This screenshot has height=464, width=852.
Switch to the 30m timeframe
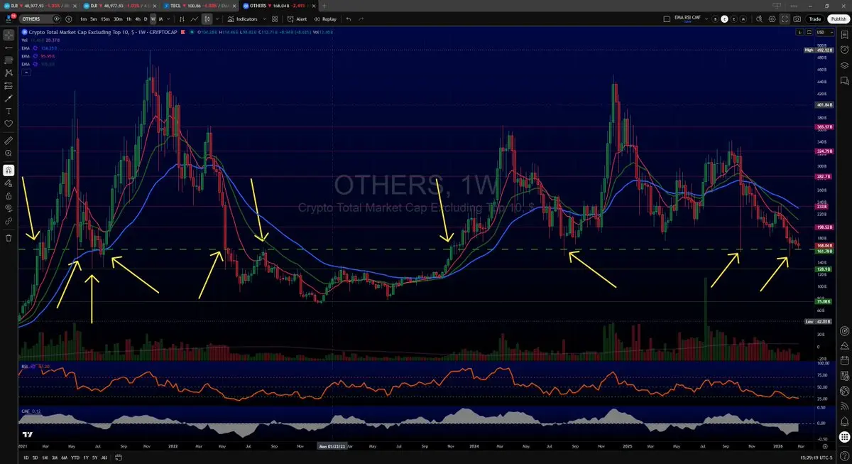click(118, 19)
